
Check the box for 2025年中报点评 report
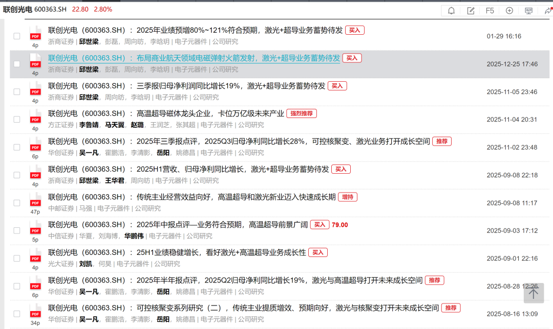pyautogui.click(x=16, y=230)
